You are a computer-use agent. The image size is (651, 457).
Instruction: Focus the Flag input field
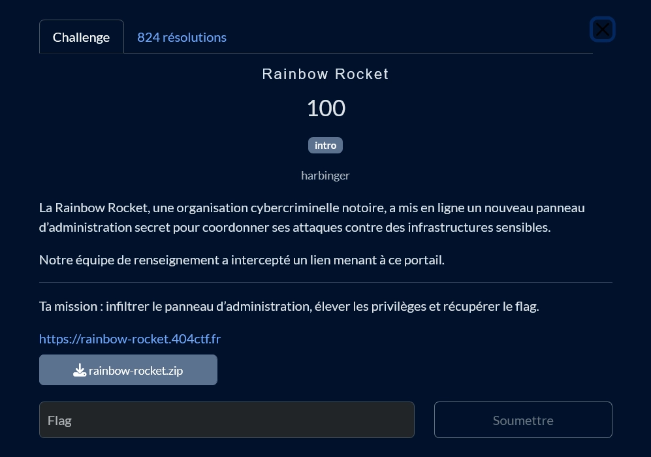coord(227,420)
